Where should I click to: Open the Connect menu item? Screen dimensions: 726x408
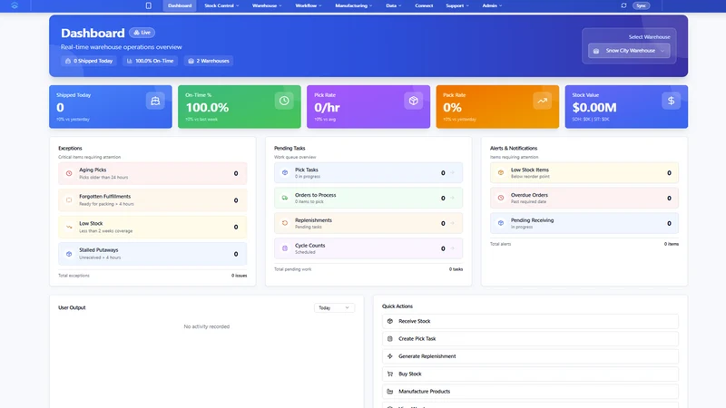point(424,5)
